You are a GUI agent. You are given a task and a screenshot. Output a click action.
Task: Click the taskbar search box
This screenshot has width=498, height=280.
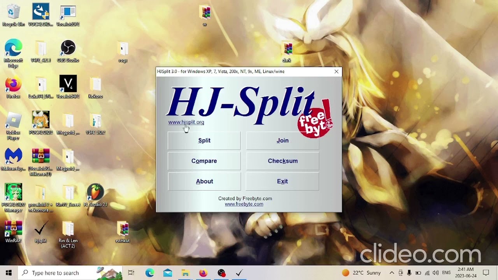pos(70,273)
